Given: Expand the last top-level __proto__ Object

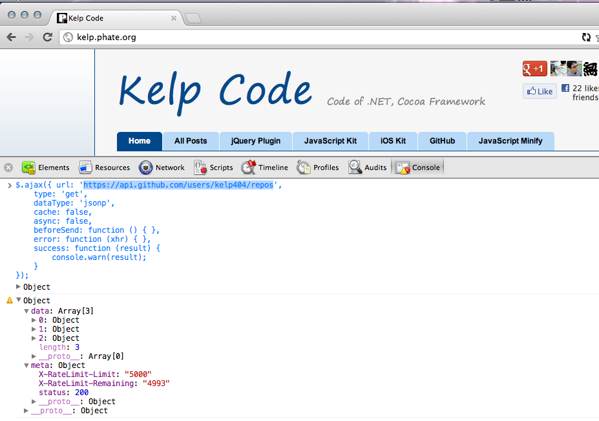Looking at the screenshot, I should coord(26,410).
